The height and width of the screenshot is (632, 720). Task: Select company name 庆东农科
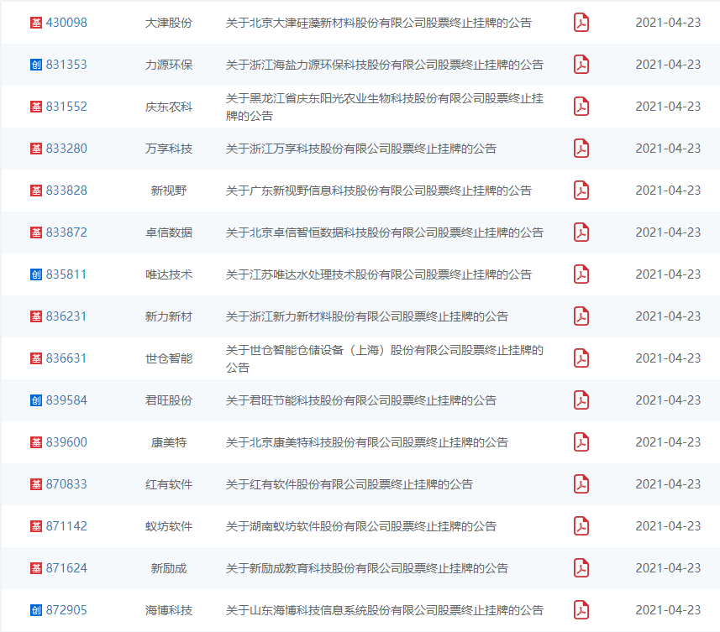pos(169,107)
